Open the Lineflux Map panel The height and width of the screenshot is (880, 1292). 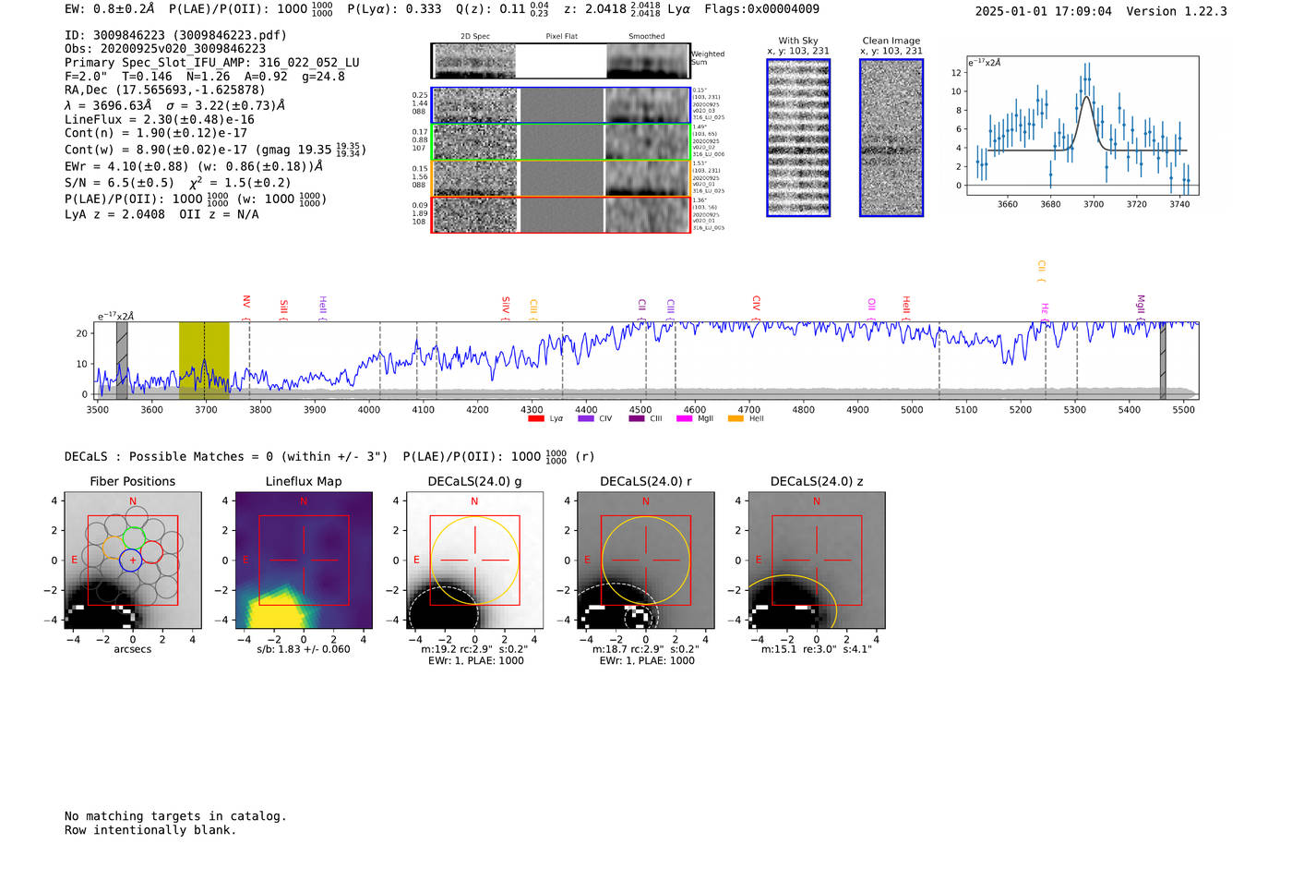click(x=304, y=561)
